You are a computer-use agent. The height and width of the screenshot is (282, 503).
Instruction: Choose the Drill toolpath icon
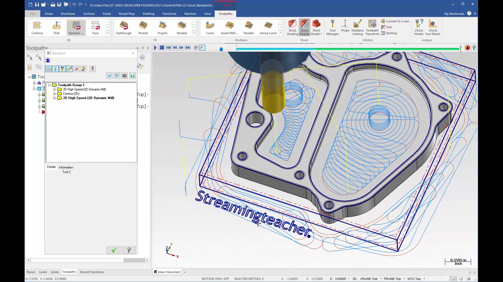click(x=57, y=28)
